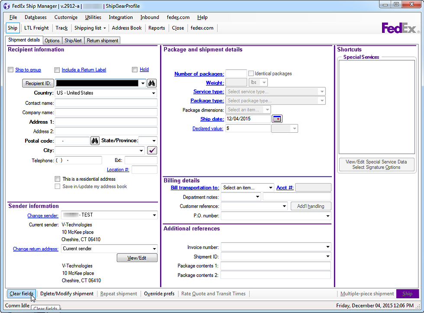Click the Acct # link
The image size is (424, 313).
coord(285,188)
